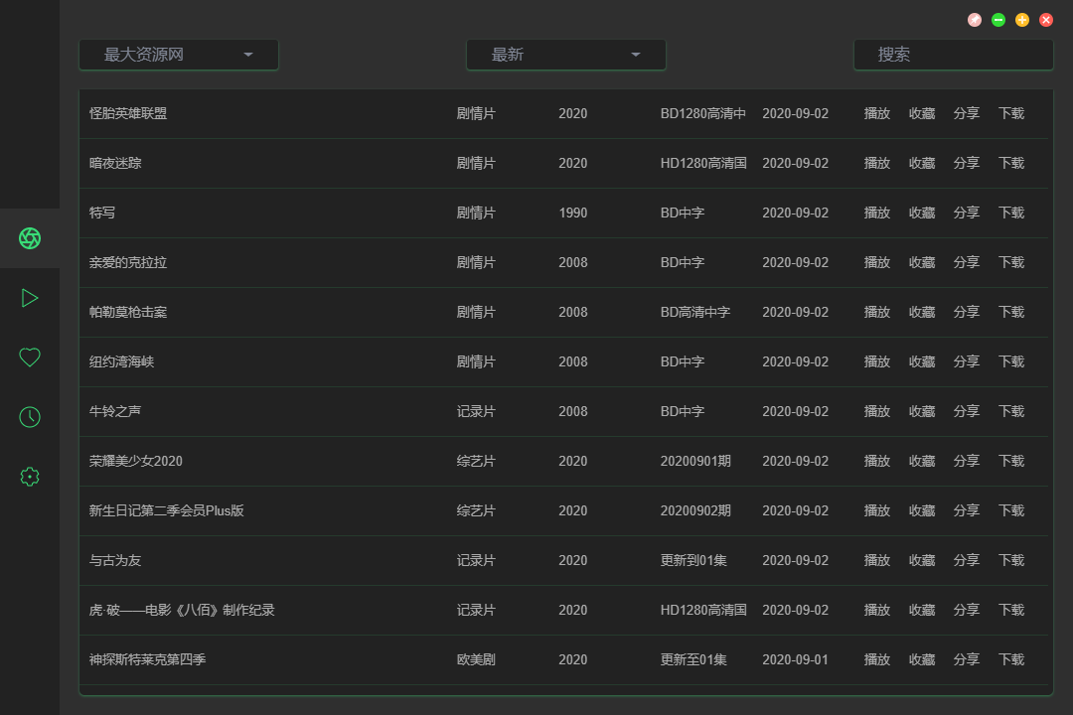Open the play icon in sidebar

(30, 298)
